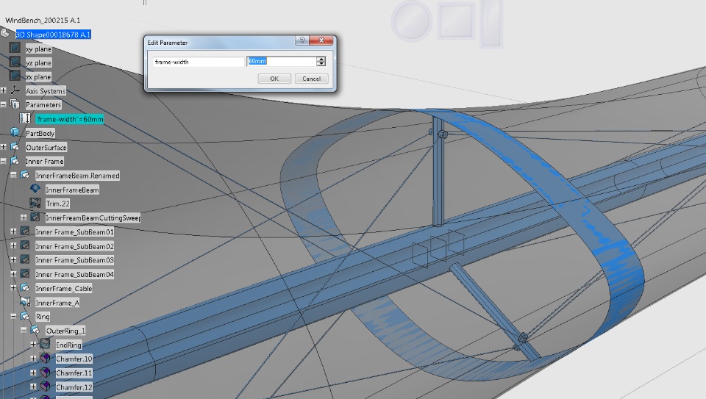Collapse the Parameters node
The height and width of the screenshot is (399, 706).
3,104
